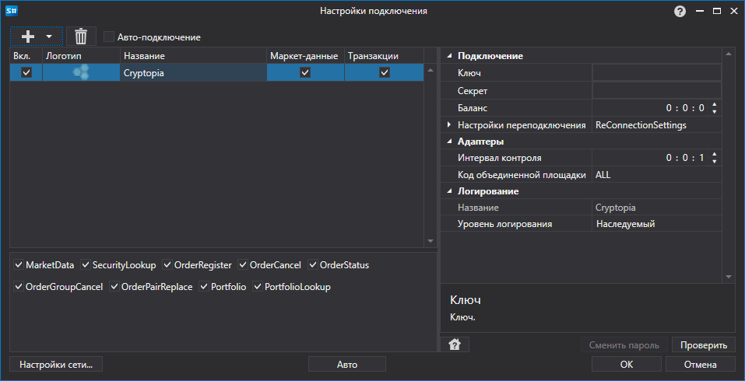Uncheck the PortfolioLookup message type
The image size is (745, 381).
[258, 287]
